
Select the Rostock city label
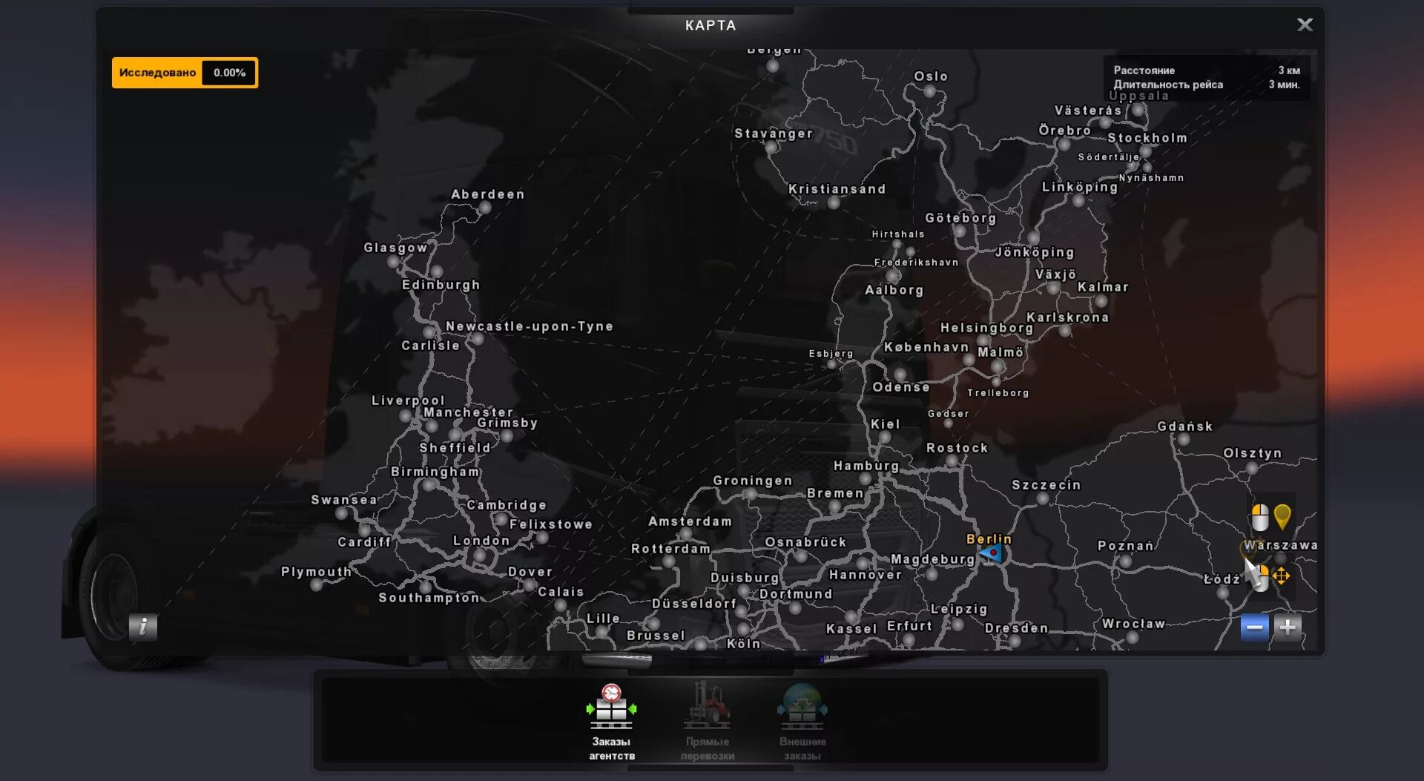[957, 448]
